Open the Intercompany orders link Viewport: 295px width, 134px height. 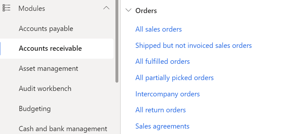point(168,94)
